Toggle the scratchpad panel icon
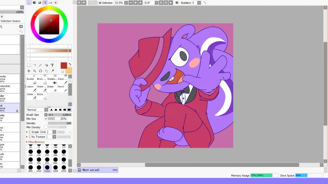Screen dimensions: 328x184 coord(56,3)
